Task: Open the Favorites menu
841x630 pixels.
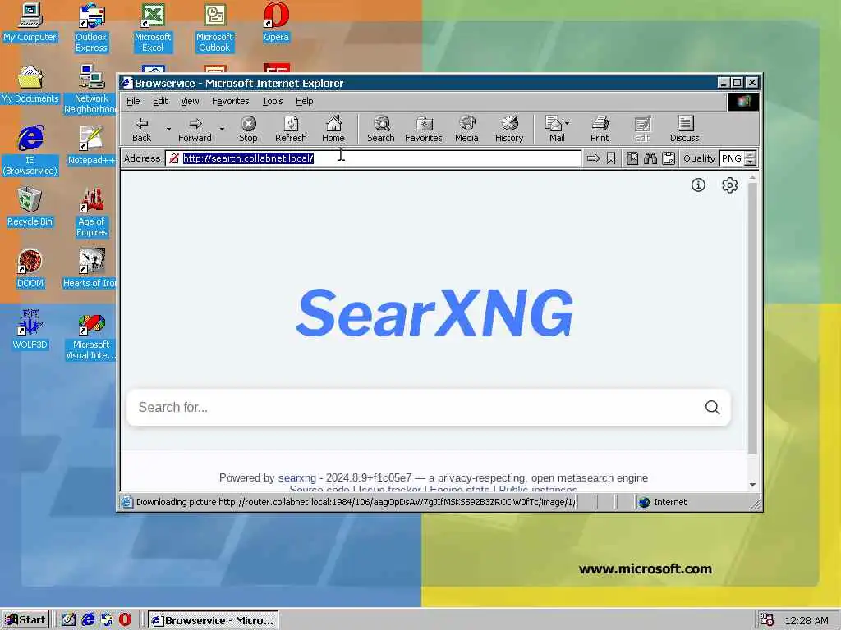Action: click(x=230, y=101)
